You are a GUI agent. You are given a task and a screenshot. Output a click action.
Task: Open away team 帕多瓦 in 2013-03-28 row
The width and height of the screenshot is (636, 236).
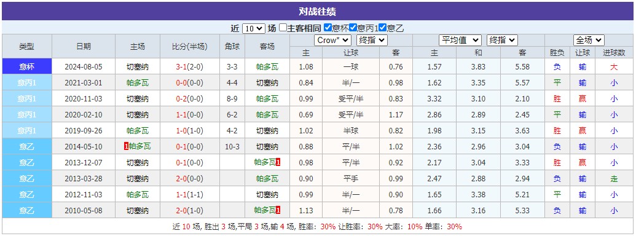click(x=267, y=178)
